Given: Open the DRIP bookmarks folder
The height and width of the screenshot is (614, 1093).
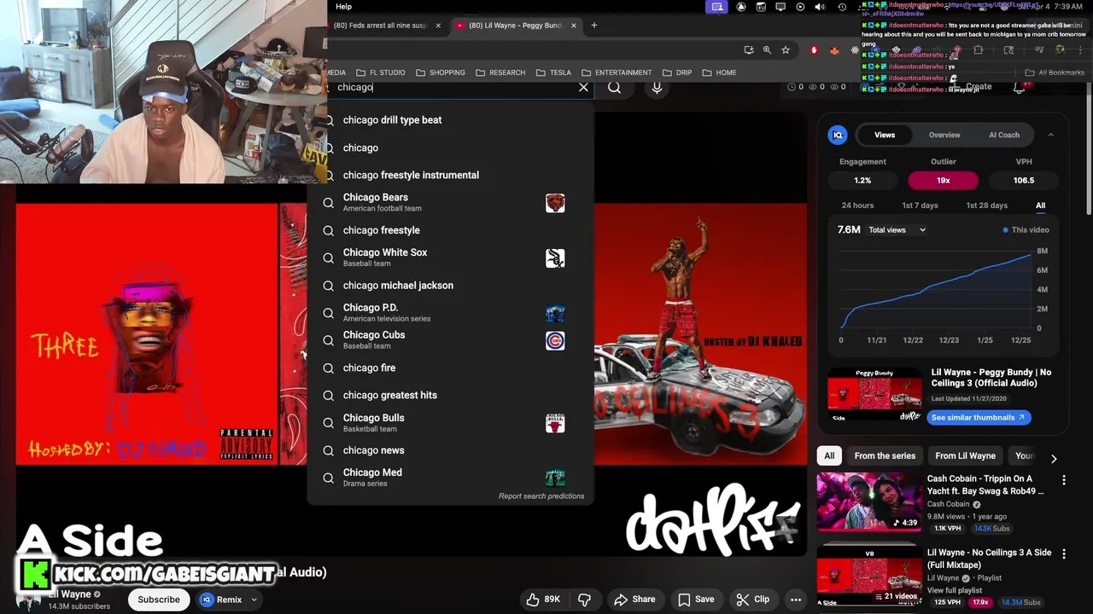Looking at the screenshot, I should click(x=677, y=72).
